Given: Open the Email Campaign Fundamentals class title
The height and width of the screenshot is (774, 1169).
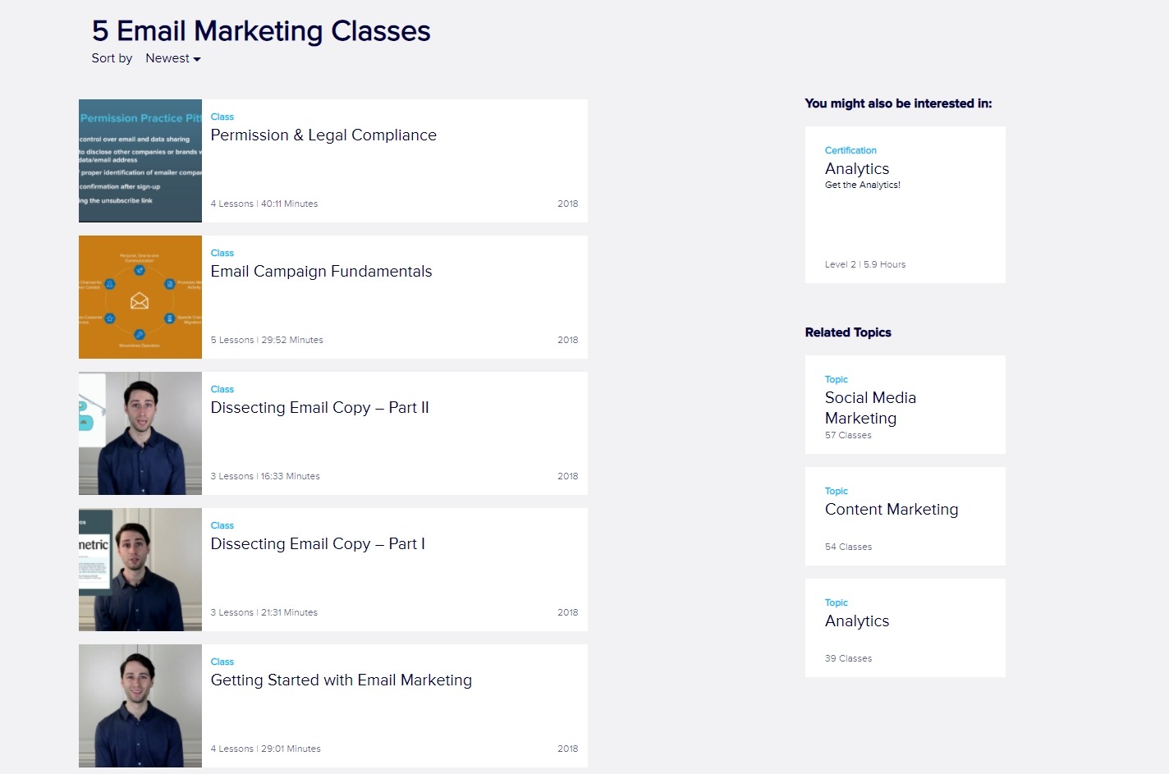Looking at the screenshot, I should pyautogui.click(x=321, y=272).
